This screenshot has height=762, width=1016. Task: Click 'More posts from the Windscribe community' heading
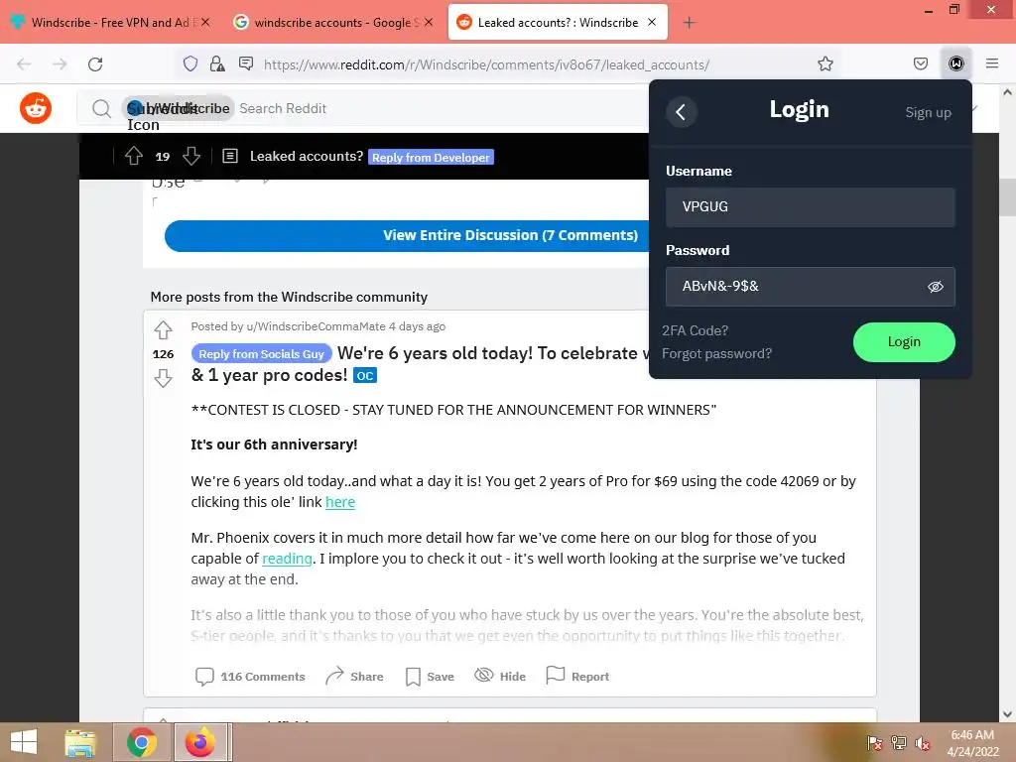(x=289, y=297)
